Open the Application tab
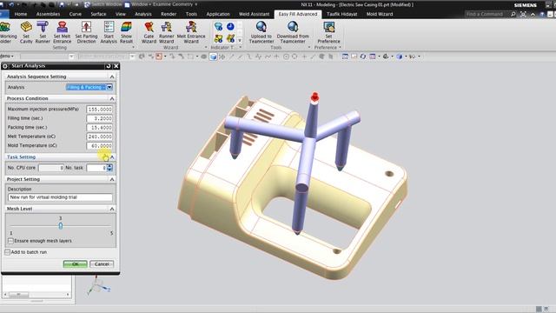Viewport: 556px width, 313px height. pyautogui.click(x=218, y=14)
